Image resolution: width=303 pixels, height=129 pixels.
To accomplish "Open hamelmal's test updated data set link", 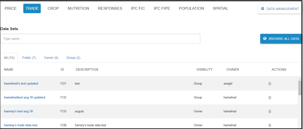I will pyautogui.click(x=21, y=83).
